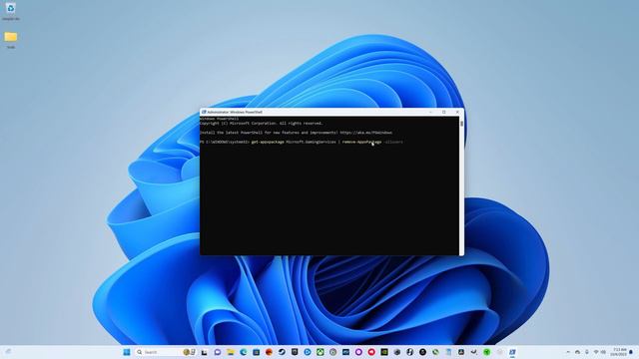Click the Copyright Microsoft Corporation line
The height and width of the screenshot is (359, 639).
[x=261, y=124]
